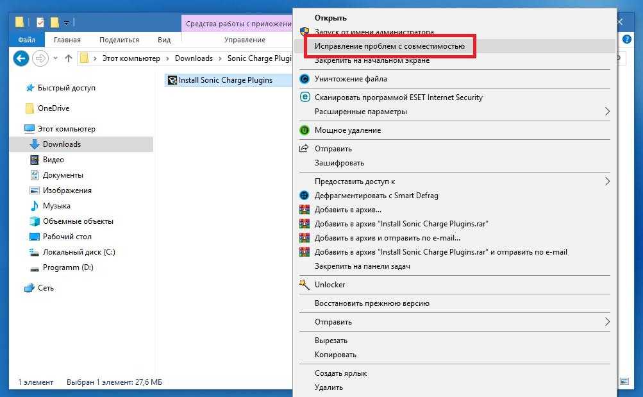Image resolution: width=643 pixels, height=397 pixels.
Task: Click the green Мощное удаление icon
Action: point(305,130)
